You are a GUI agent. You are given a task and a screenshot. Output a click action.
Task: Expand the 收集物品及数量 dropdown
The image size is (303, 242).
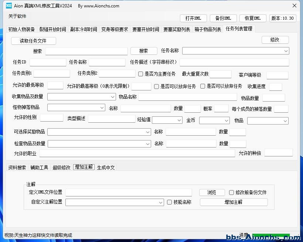pyautogui.click(x=82, y=97)
